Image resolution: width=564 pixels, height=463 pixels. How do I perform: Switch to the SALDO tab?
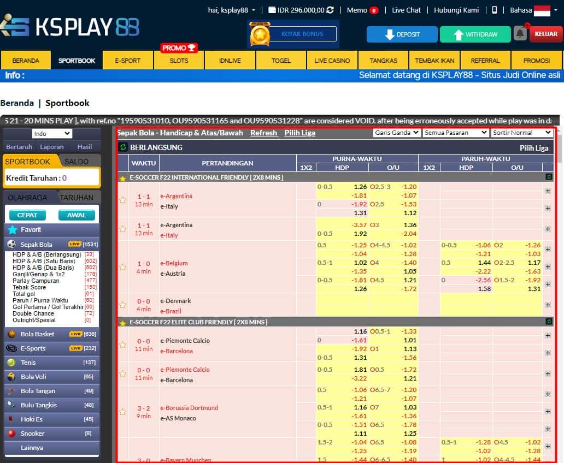pyautogui.click(x=77, y=162)
